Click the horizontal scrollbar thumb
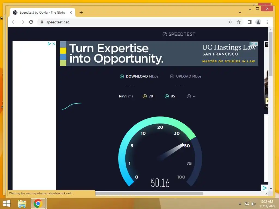 [149, 193]
